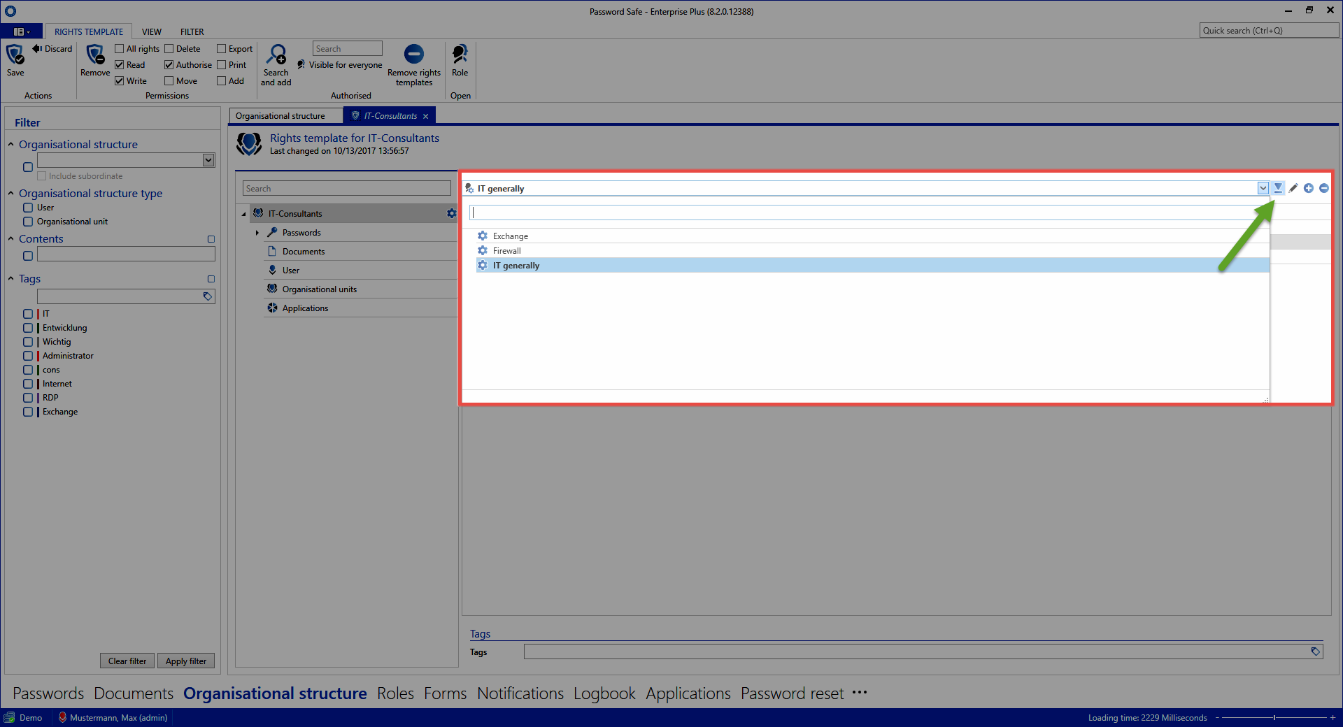Click the tag icon in bottom Tags field
The image size is (1343, 727).
[1315, 652]
